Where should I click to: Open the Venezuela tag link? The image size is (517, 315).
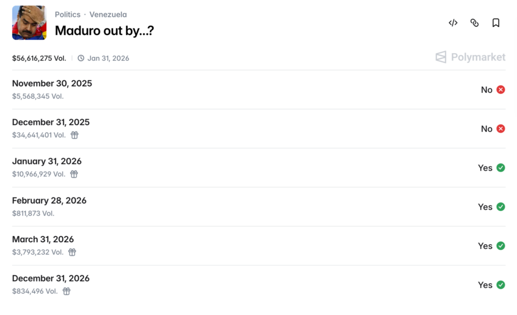pos(108,15)
